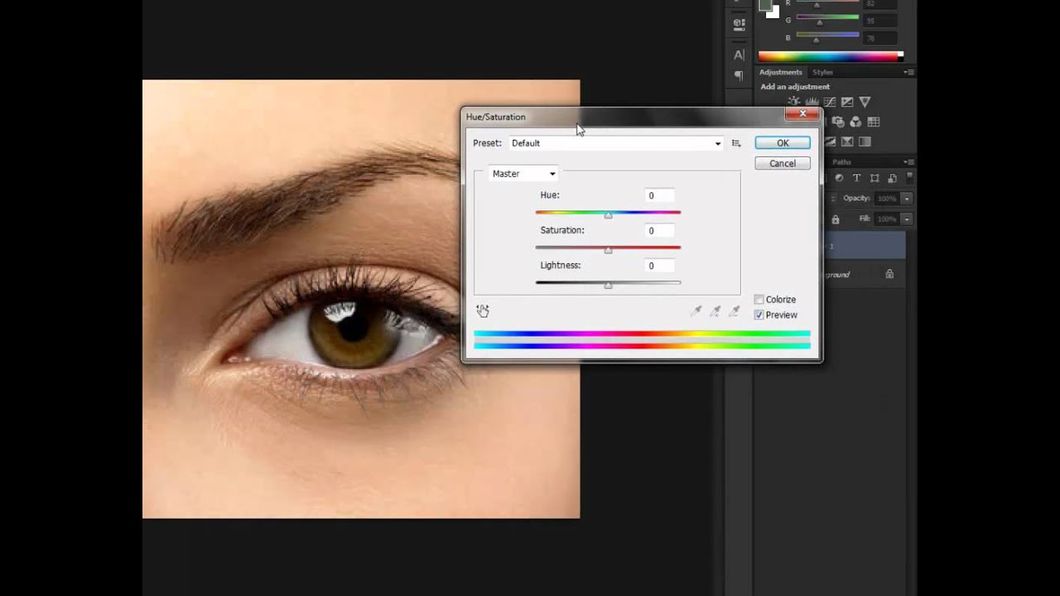Image resolution: width=1060 pixels, height=596 pixels.
Task: Open the Opacity dropdown arrow
Action: pyautogui.click(x=907, y=199)
